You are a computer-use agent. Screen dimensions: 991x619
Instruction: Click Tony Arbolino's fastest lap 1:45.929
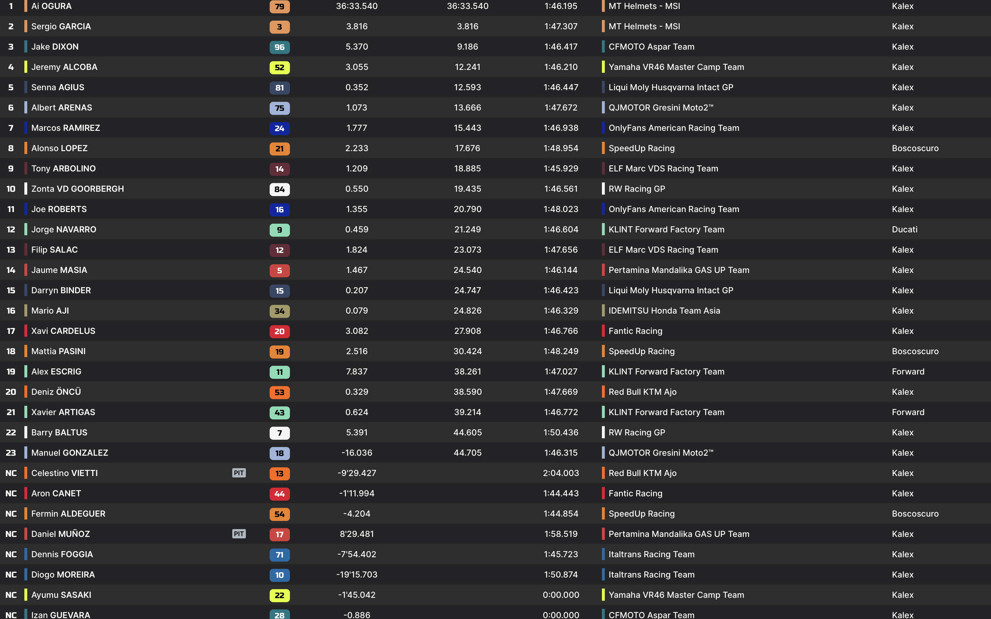tap(560, 169)
